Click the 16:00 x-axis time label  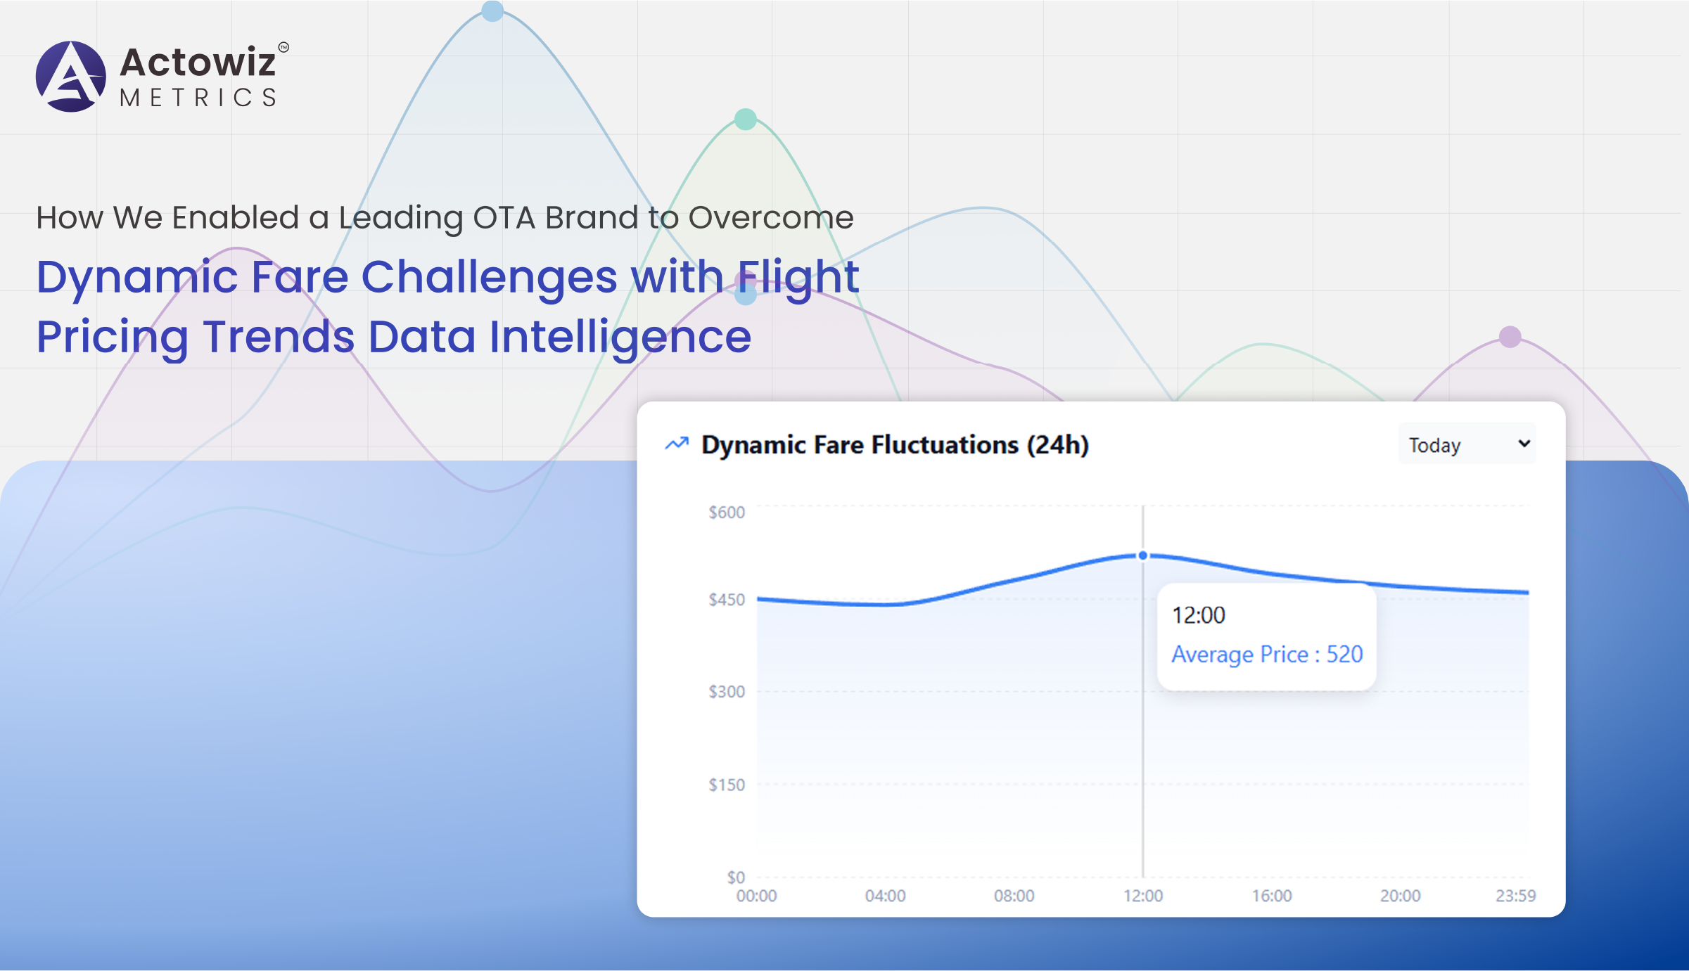(x=1271, y=896)
